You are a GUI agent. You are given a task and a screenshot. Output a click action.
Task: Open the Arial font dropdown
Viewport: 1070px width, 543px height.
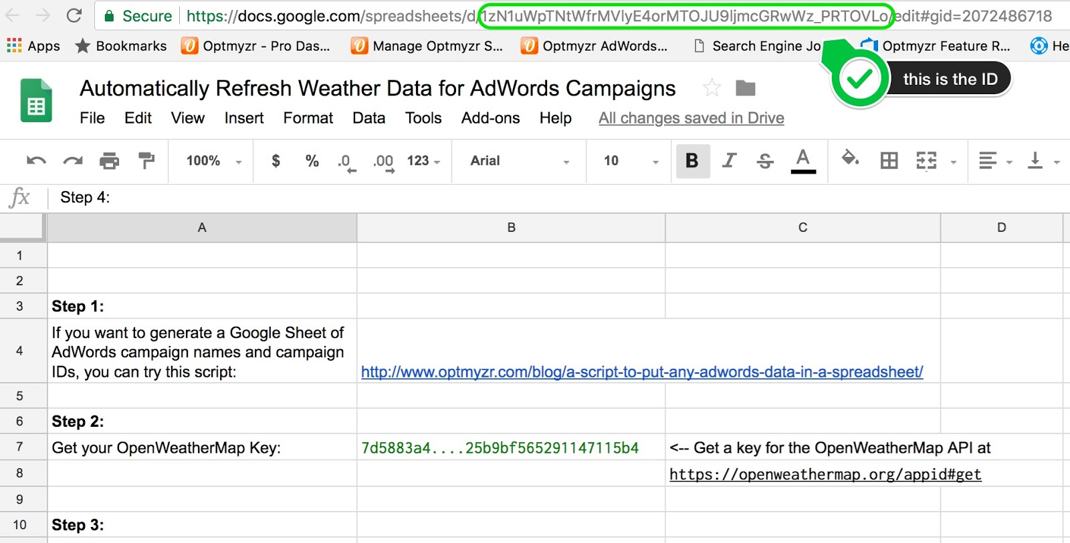520,161
